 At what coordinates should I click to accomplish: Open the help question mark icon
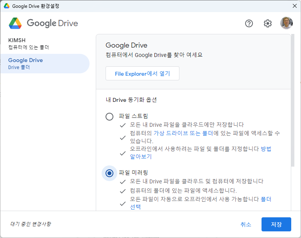click(249, 23)
